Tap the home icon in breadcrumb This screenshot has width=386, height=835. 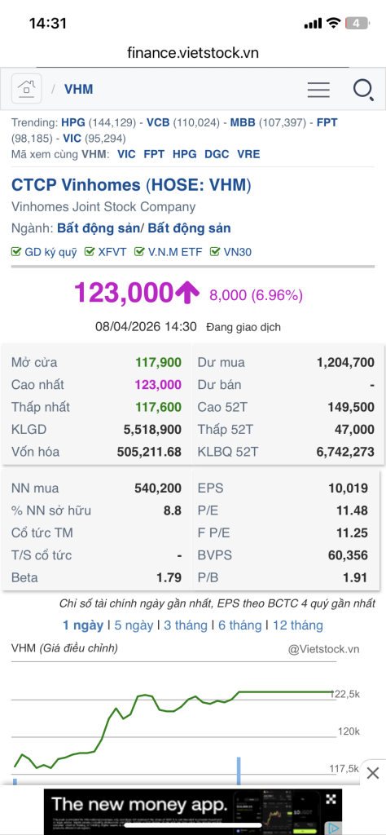[x=26, y=88]
